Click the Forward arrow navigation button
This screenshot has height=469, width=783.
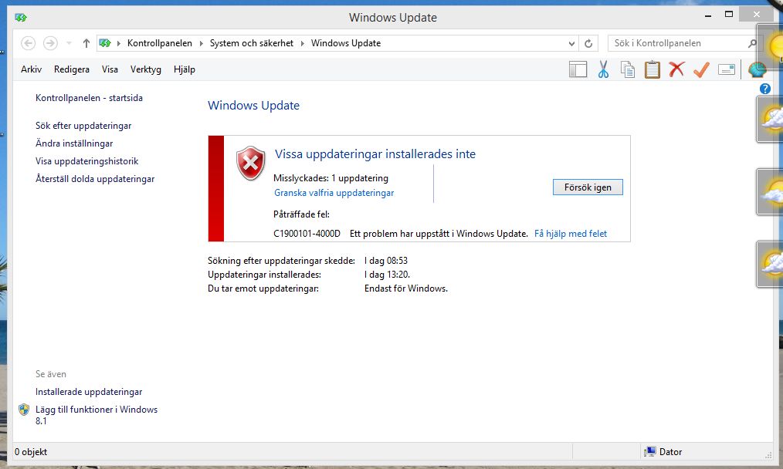(50, 43)
